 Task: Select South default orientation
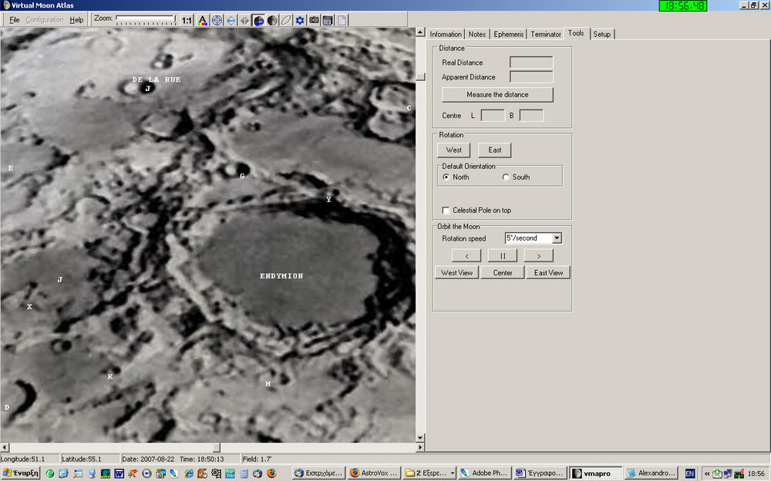[506, 177]
